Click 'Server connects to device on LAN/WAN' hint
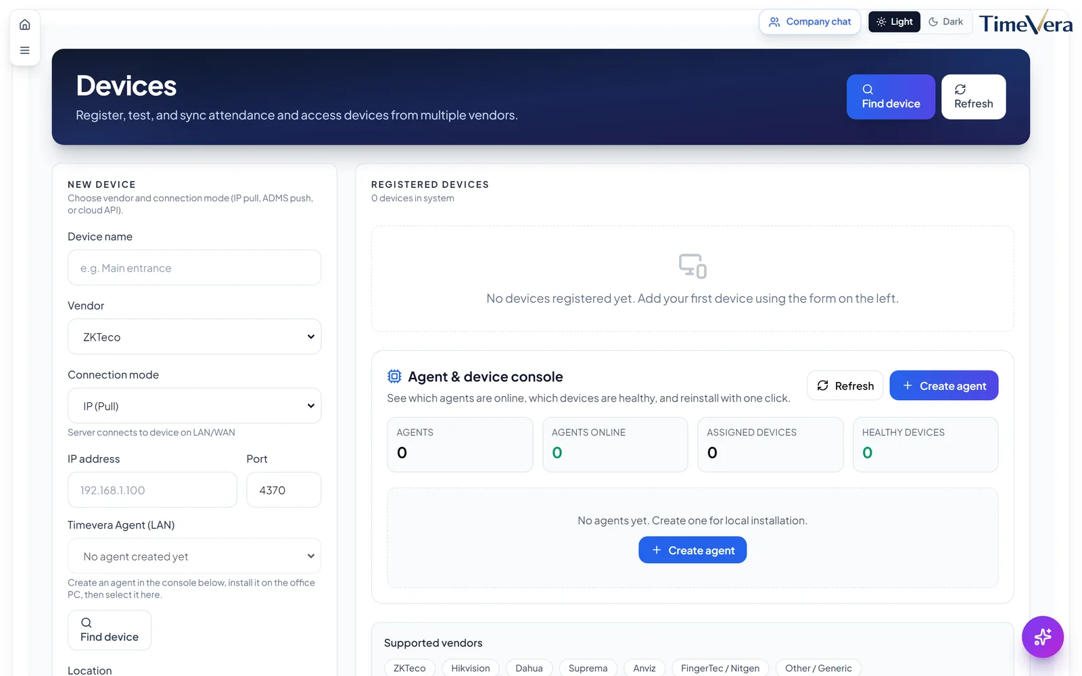 click(151, 433)
